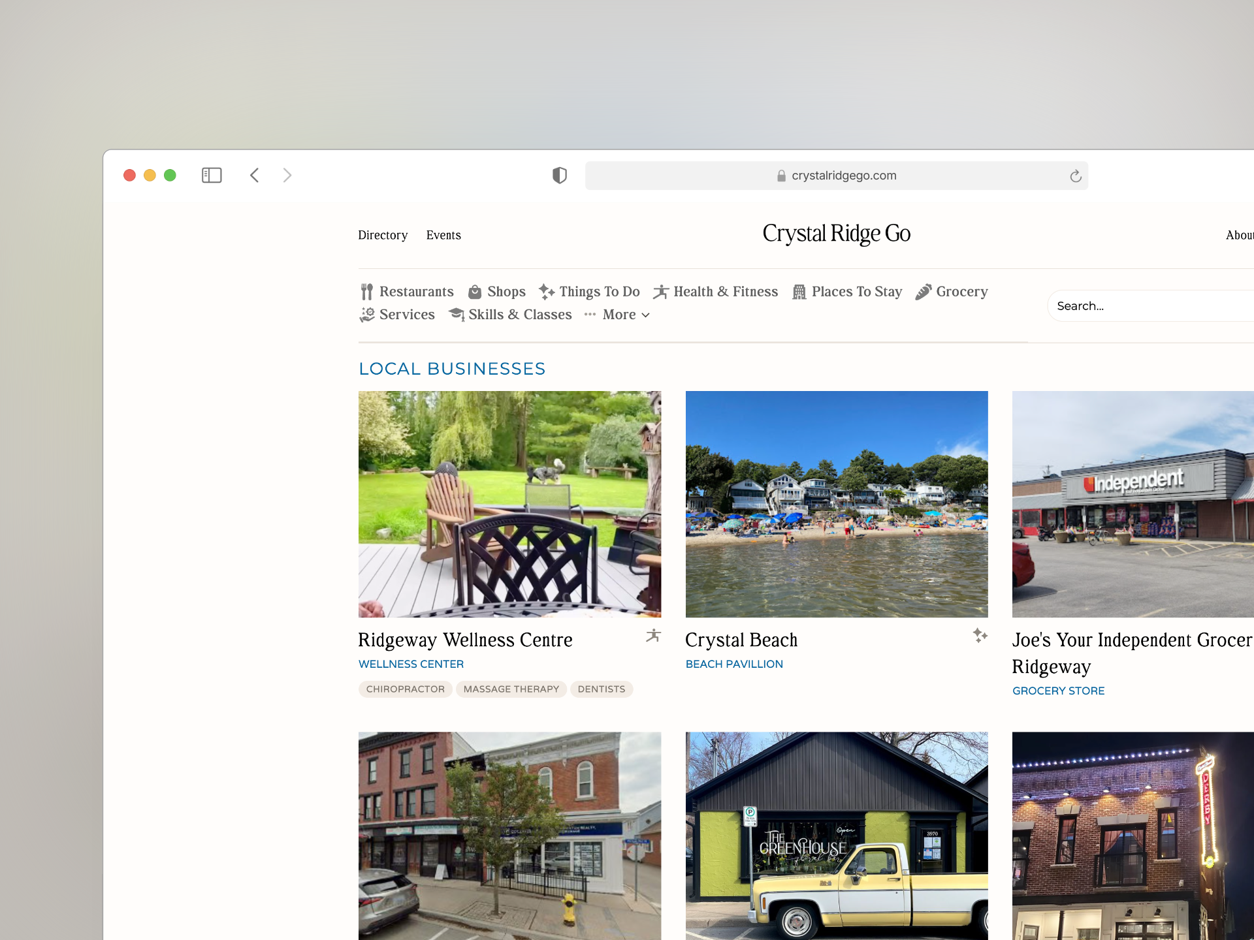Open the Events menu item

coord(443,235)
